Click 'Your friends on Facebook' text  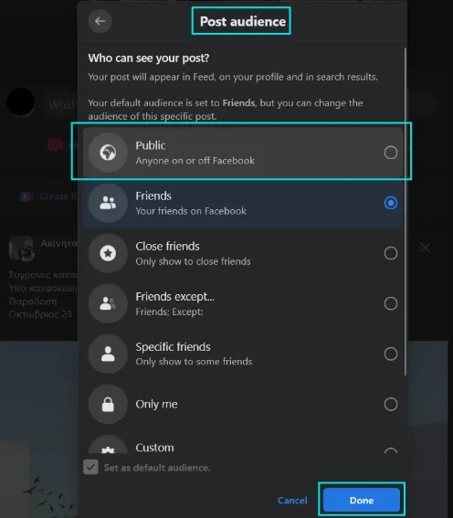[191, 211]
